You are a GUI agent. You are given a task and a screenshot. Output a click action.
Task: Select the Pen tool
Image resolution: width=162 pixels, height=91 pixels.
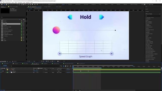point(24,5)
